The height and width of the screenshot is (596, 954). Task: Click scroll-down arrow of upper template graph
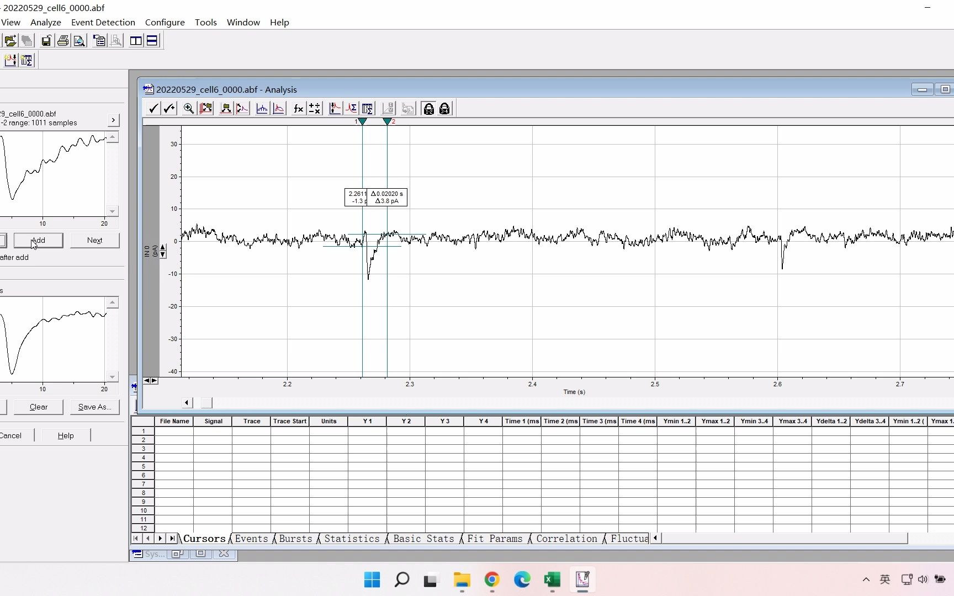coord(113,211)
